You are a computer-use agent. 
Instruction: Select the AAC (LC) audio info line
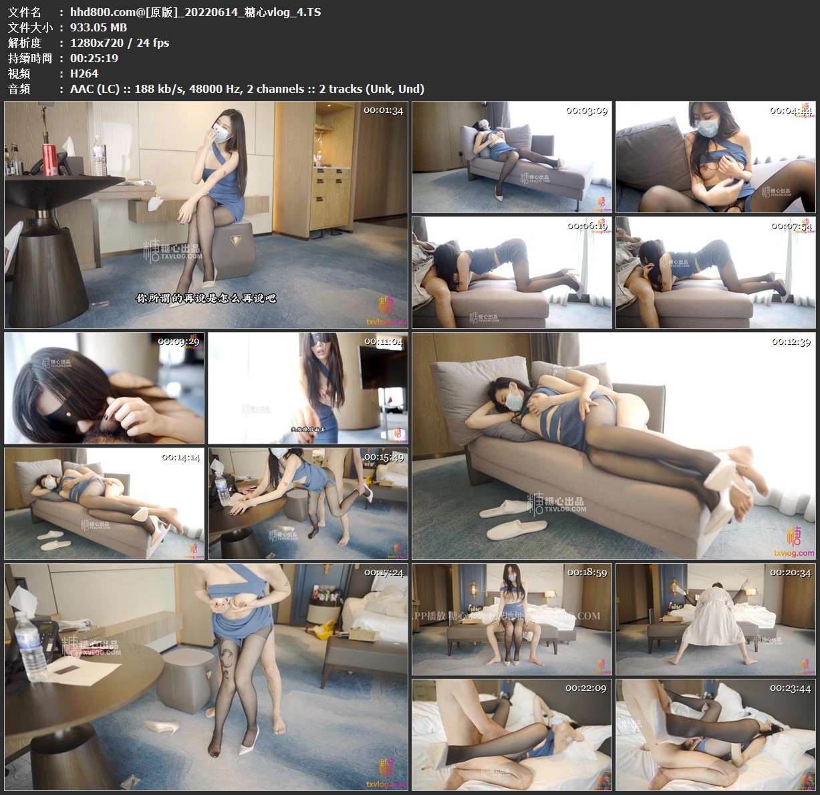(247, 89)
